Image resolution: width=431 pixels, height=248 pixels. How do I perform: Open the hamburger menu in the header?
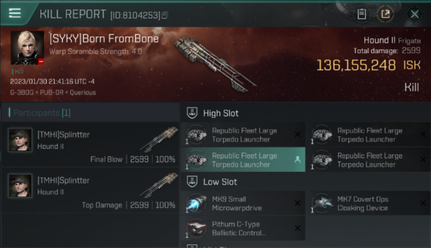(15, 13)
